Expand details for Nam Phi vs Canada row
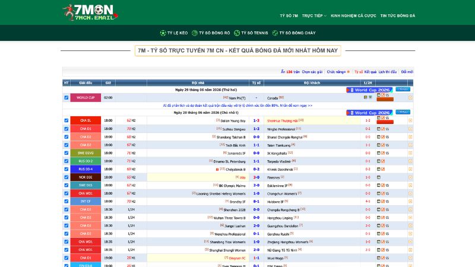 (410, 98)
